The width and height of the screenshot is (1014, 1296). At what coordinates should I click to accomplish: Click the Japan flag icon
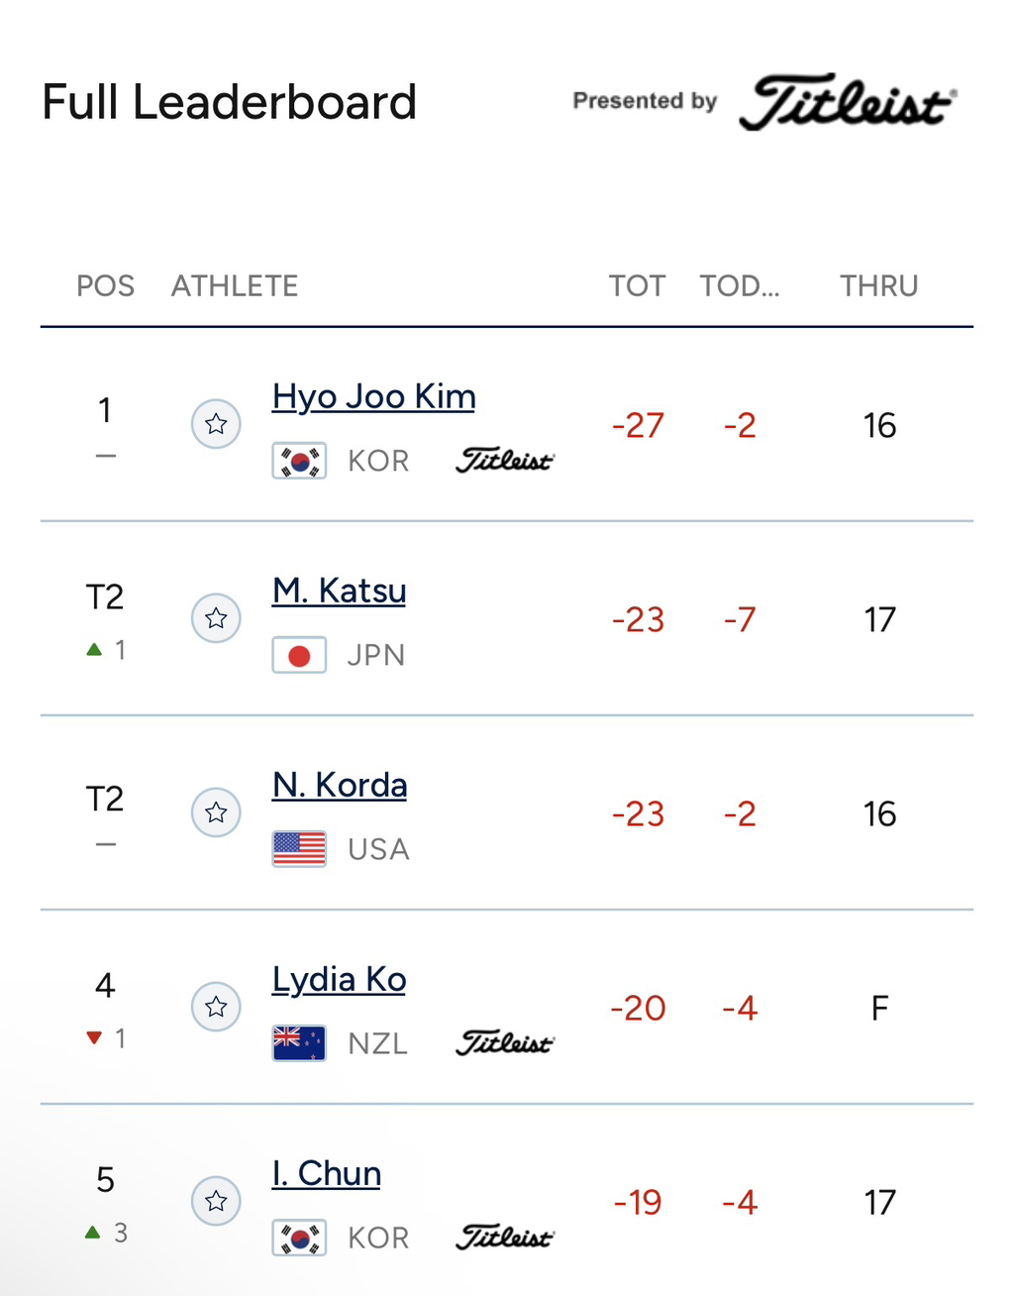(299, 656)
